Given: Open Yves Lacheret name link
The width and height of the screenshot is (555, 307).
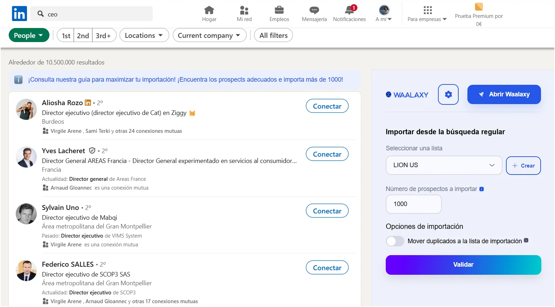Looking at the screenshot, I should pyautogui.click(x=63, y=151).
